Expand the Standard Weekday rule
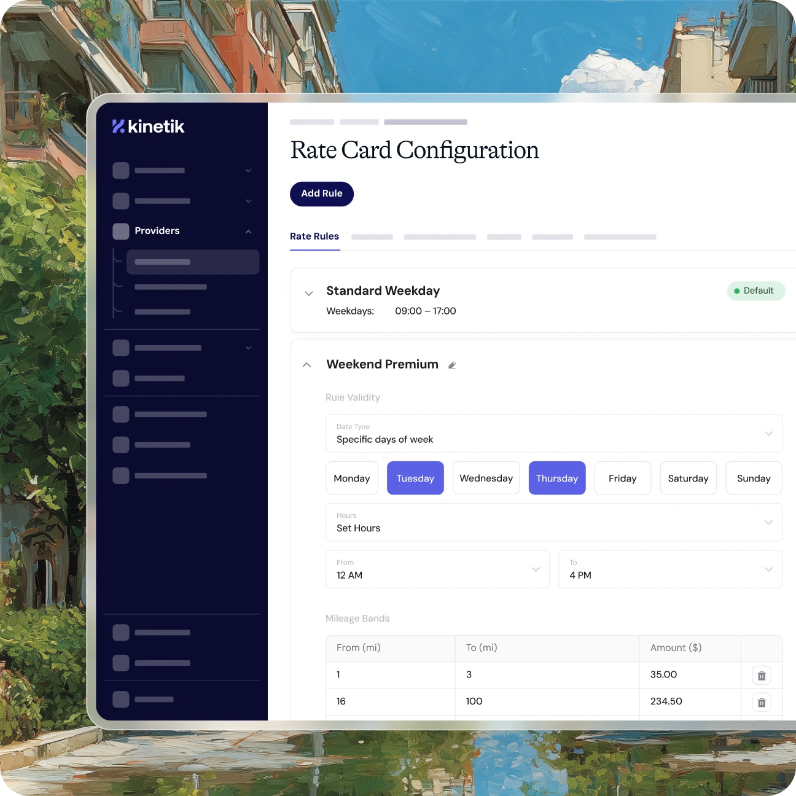 tap(309, 294)
